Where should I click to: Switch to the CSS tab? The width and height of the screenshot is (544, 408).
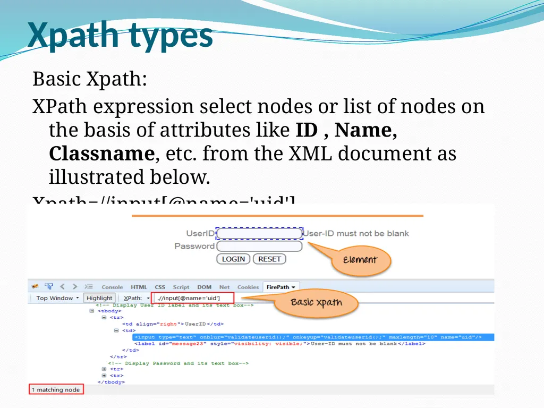[x=160, y=287]
